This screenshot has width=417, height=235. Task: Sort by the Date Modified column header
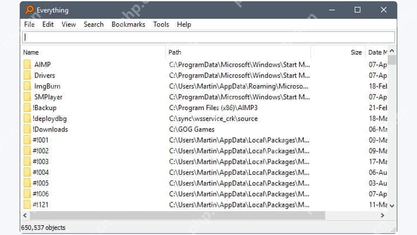click(376, 52)
